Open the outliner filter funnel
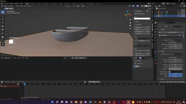186x104 pixels. click(x=180, y=6)
